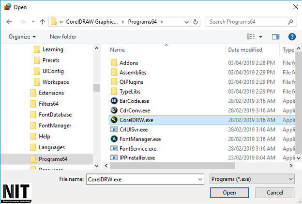Click the 03/04/2019 2:28 PM date cell
The image size is (302, 204).
(251, 63)
